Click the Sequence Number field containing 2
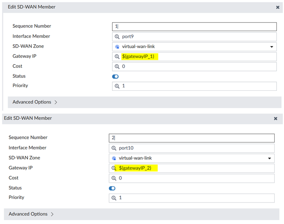Viewport: 284px width, 224px height. [x=192, y=138]
